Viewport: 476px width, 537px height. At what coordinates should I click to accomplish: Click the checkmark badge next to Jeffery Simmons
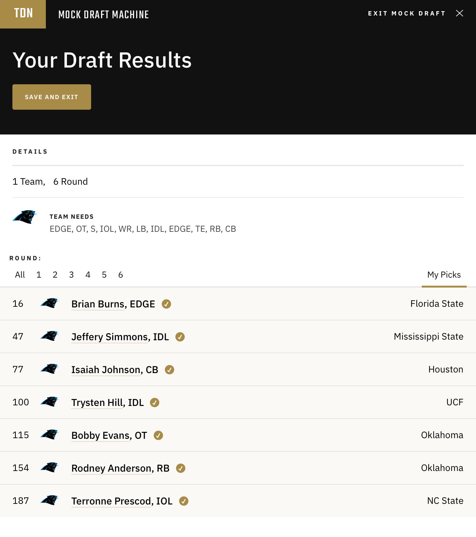click(x=180, y=337)
